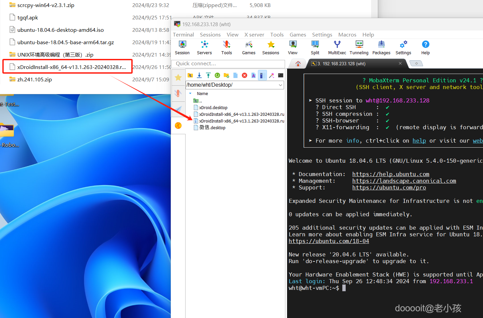Open the MultiExec tool
Image resolution: width=483 pixels, height=318 pixels.
pyautogui.click(x=337, y=48)
